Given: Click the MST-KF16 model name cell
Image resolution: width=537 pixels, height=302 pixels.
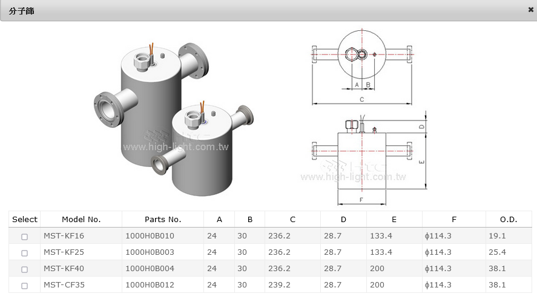Looking at the screenshot, I should (x=64, y=236).
